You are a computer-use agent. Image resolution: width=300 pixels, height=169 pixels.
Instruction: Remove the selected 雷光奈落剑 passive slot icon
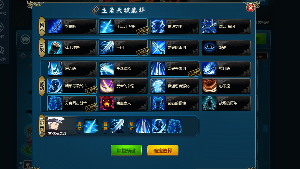click(x=143, y=126)
